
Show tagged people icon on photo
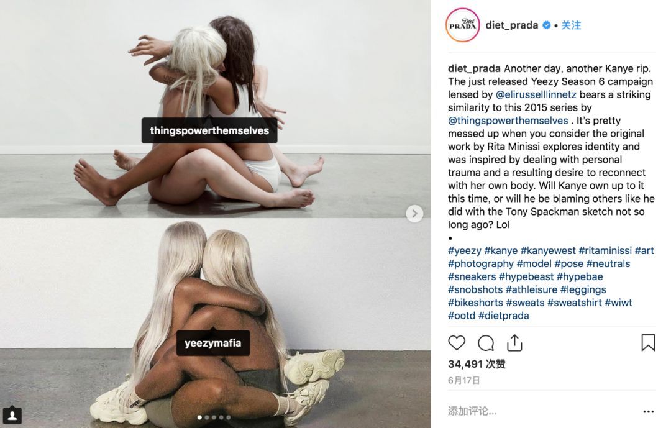click(x=12, y=415)
